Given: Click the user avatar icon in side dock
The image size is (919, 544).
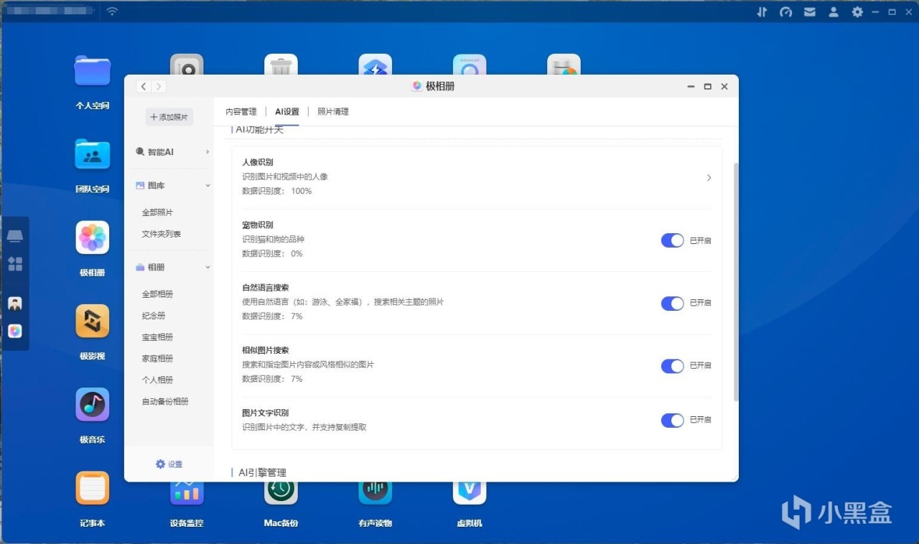Looking at the screenshot, I should point(15,304).
